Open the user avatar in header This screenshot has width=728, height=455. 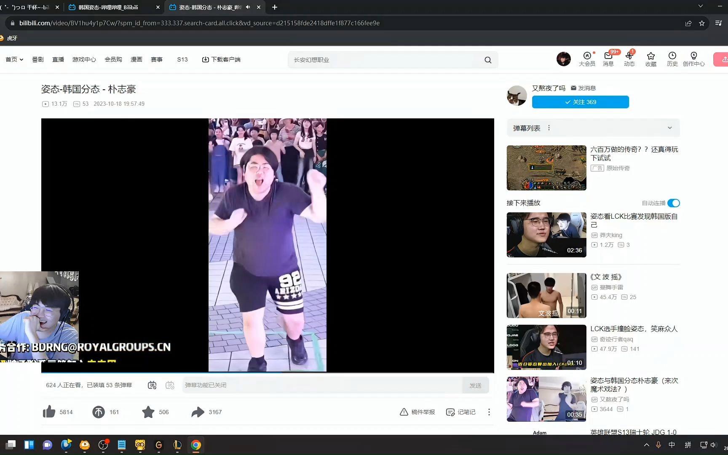coord(563,59)
